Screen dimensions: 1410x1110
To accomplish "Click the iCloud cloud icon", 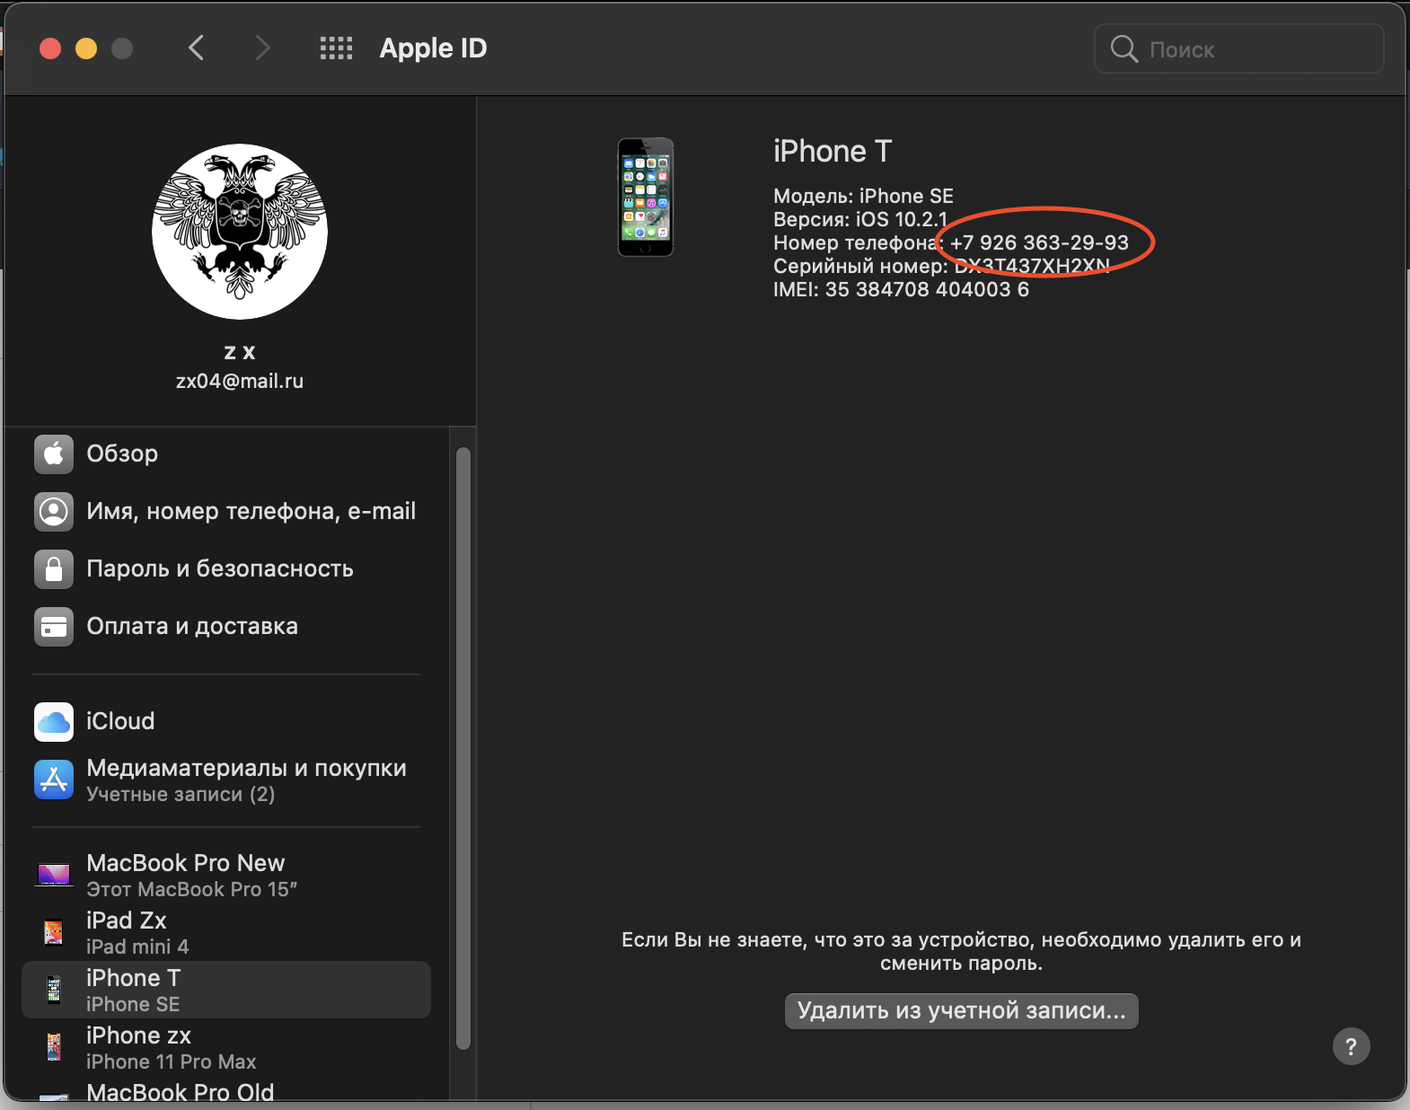I will click(x=54, y=721).
